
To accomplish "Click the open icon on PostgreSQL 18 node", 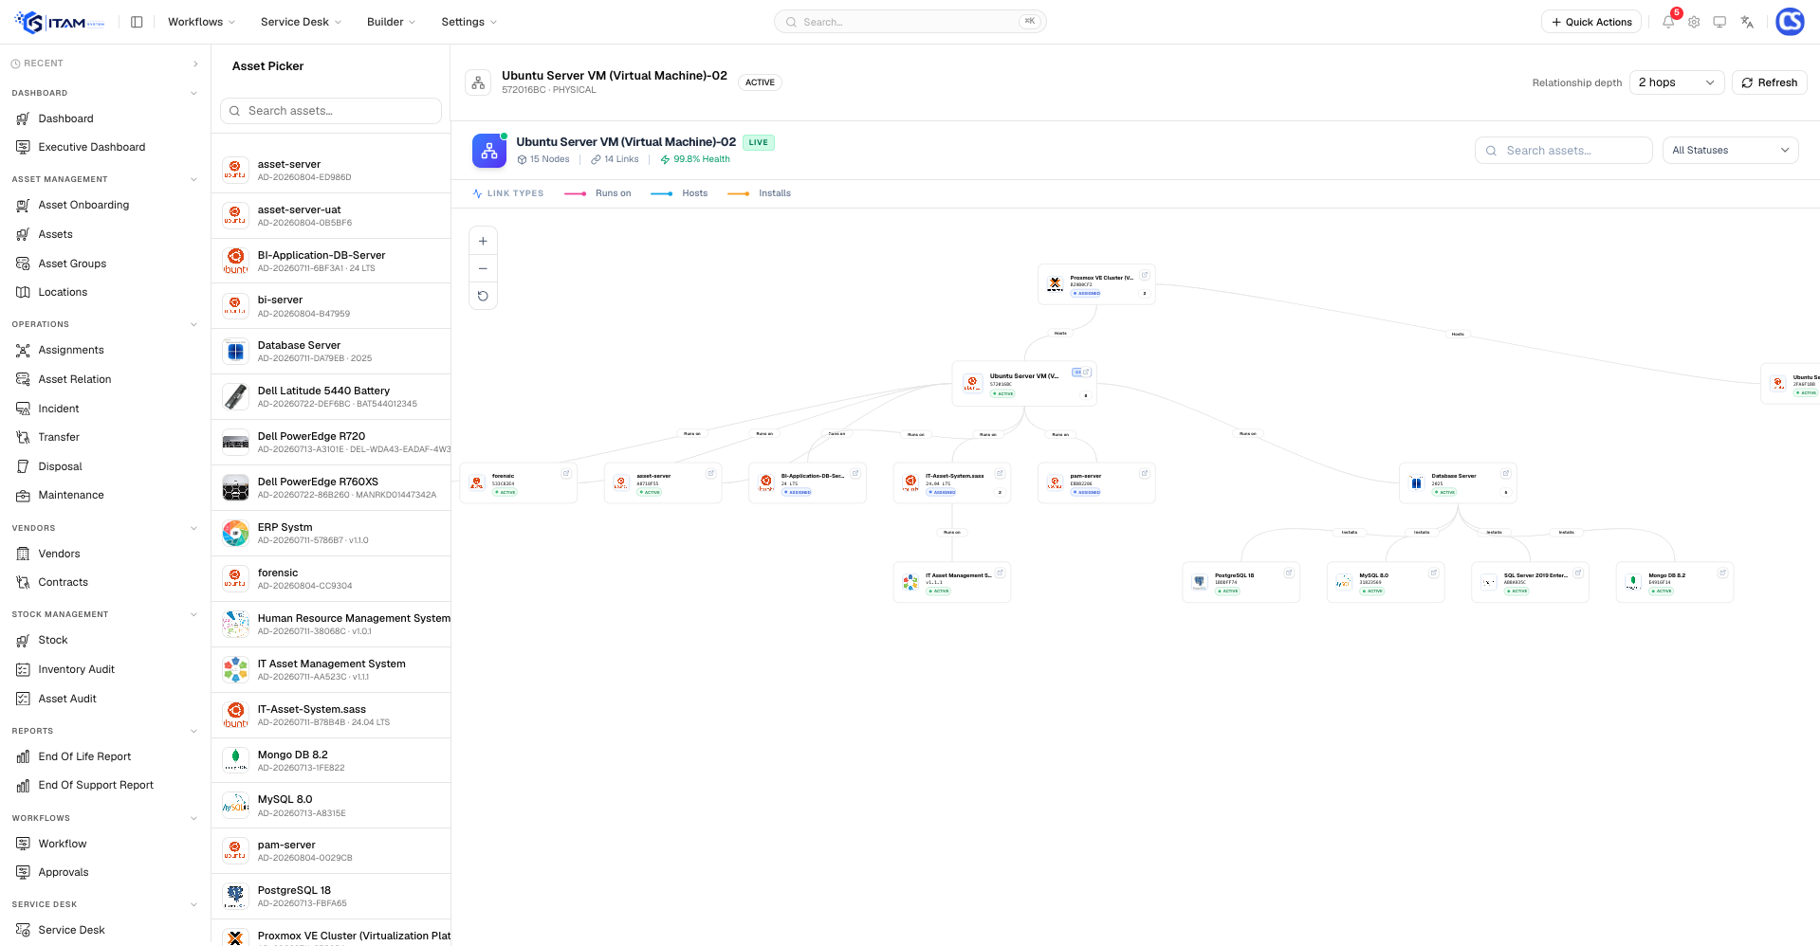I will 1289,573.
